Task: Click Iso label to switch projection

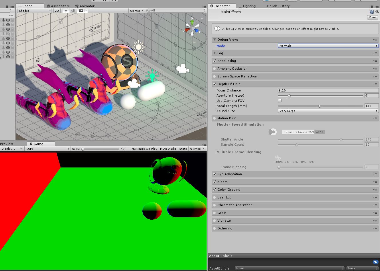Action: [x=194, y=42]
